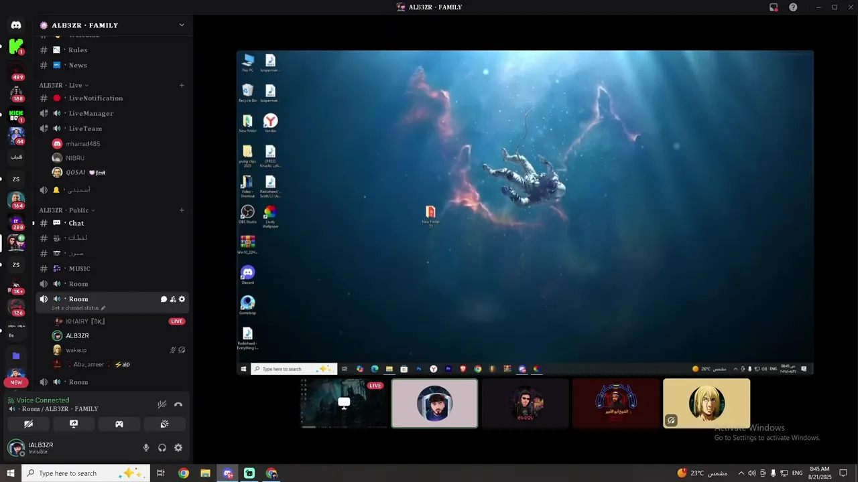Image resolution: width=858 pixels, height=482 pixels.
Task: Open the server with 164 notifications
Action: click(x=16, y=200)
